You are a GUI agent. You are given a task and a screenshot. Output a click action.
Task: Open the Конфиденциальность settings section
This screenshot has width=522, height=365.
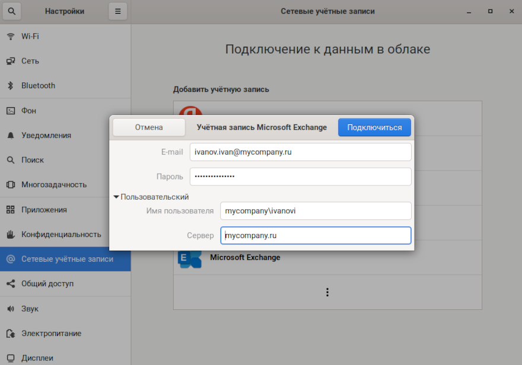pyautogui.click(x=10, y=234)
